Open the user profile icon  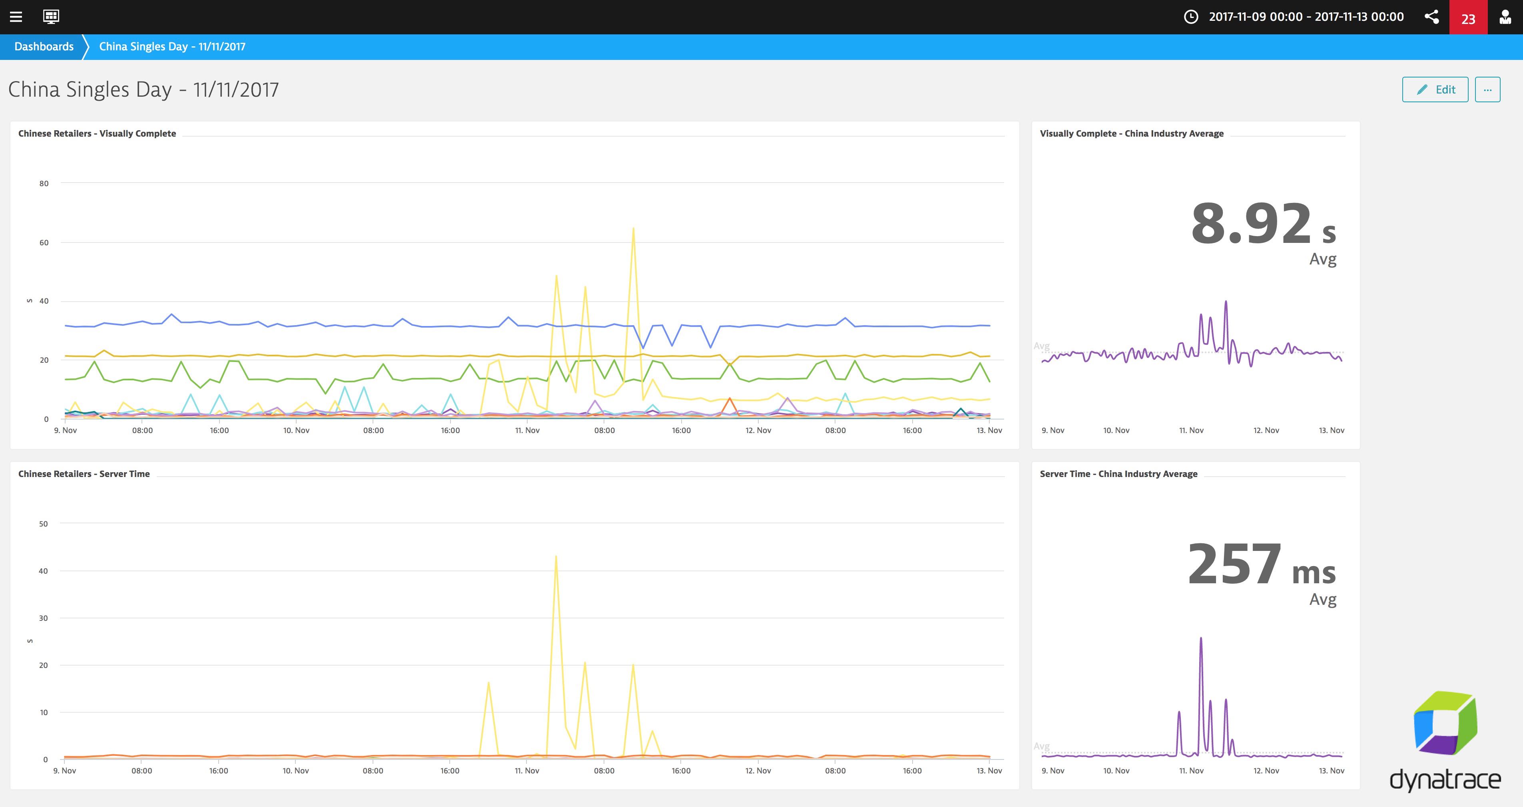tap(1505, 16)
